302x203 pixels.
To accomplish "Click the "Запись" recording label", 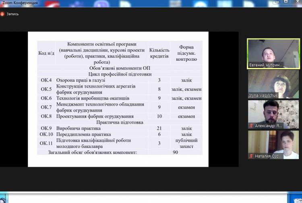I will coord(12,14).
